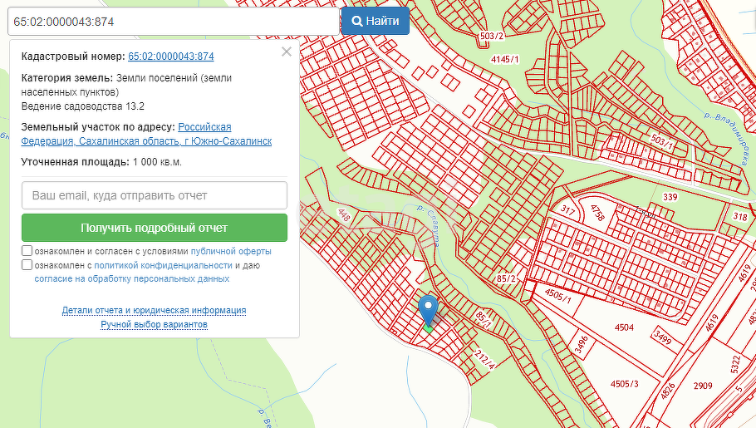
Task: Open Детали отчета и юридическая информация
Action: [154, 310]
